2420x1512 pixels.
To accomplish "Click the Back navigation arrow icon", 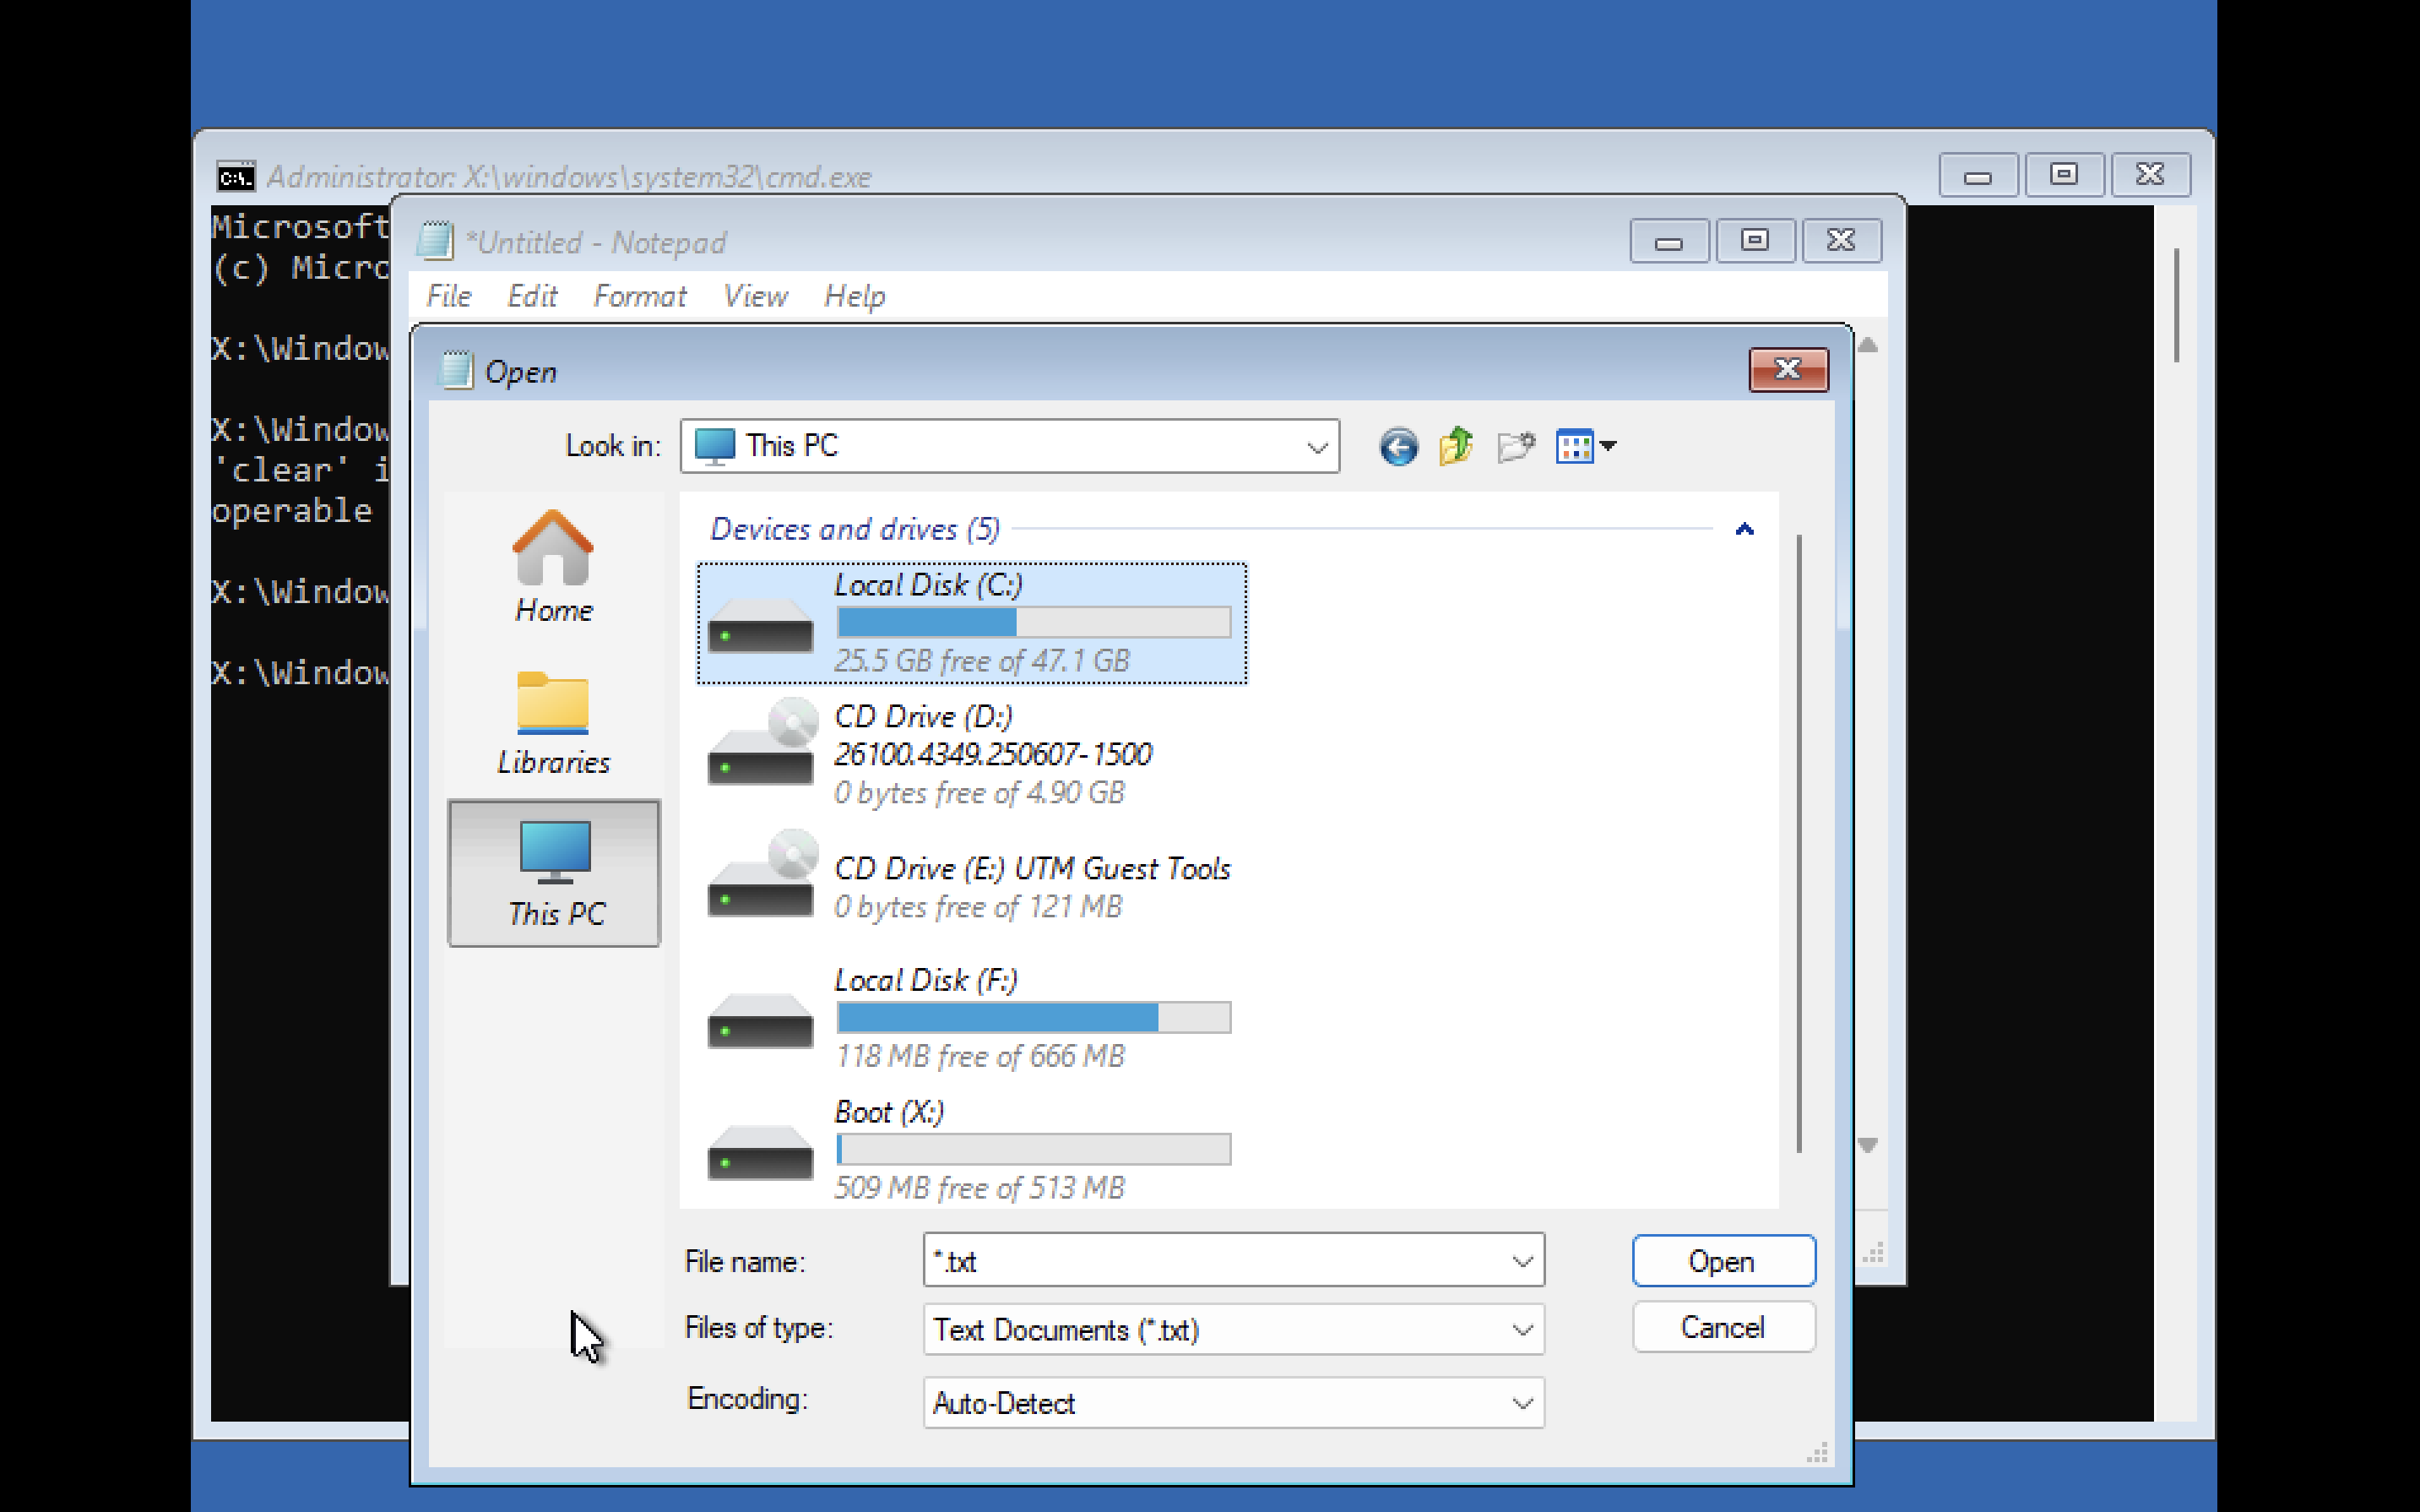I will tap(1397, 446).
